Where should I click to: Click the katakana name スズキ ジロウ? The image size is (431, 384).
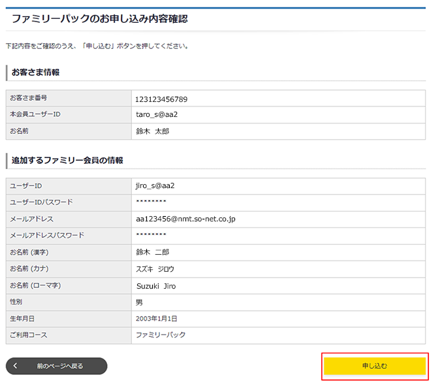[155, 269]
